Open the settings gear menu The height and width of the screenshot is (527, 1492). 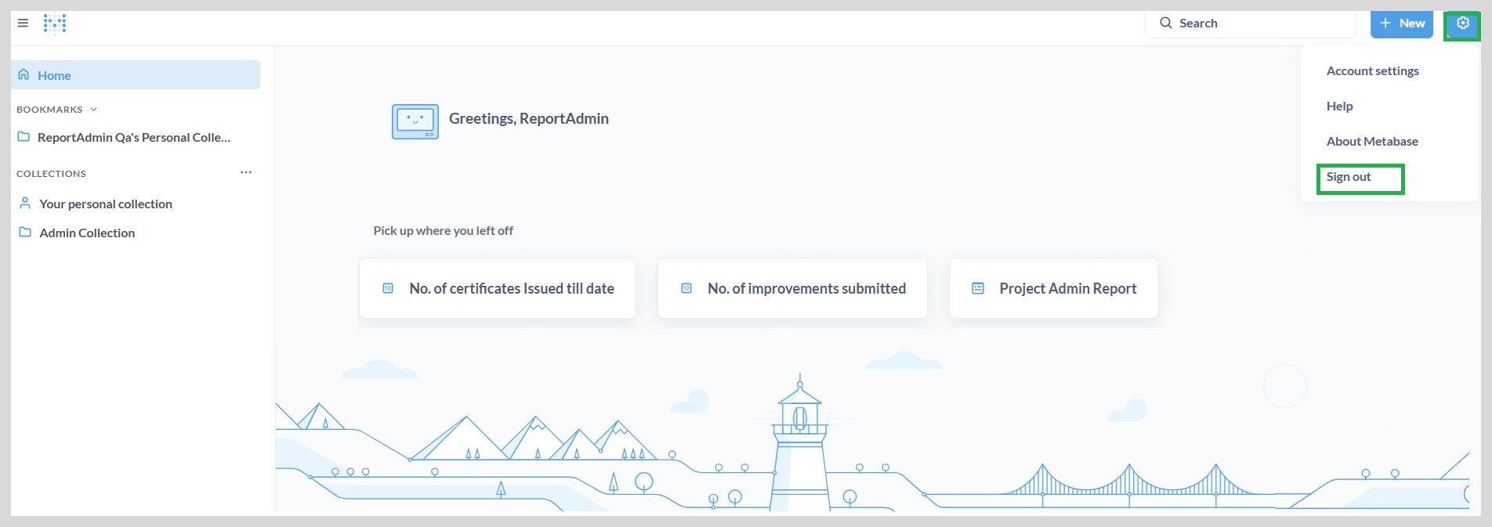[1462, 23]
